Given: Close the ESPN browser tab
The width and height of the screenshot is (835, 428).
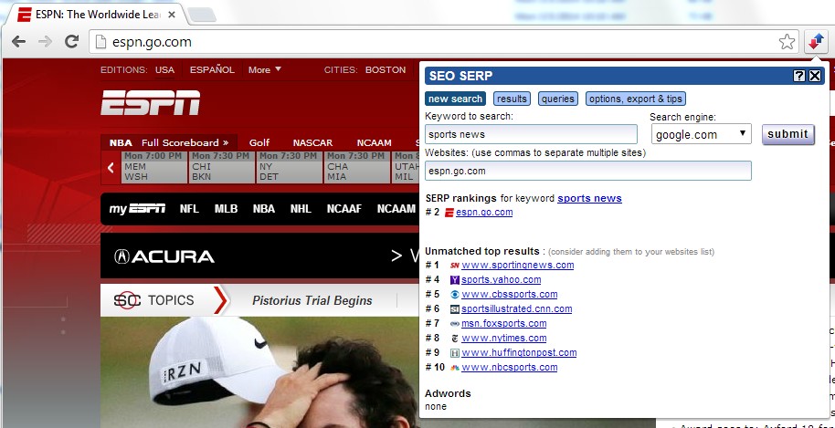Looking at the screenshot, I should pos(172,15).
